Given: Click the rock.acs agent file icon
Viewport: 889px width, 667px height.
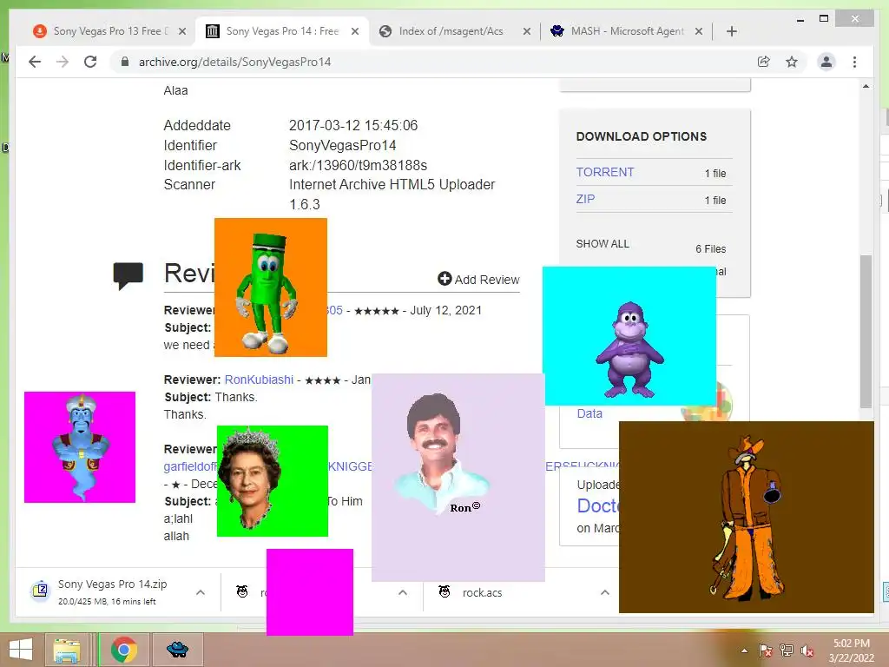Looking at the screenshot, I should coord(444,591).
